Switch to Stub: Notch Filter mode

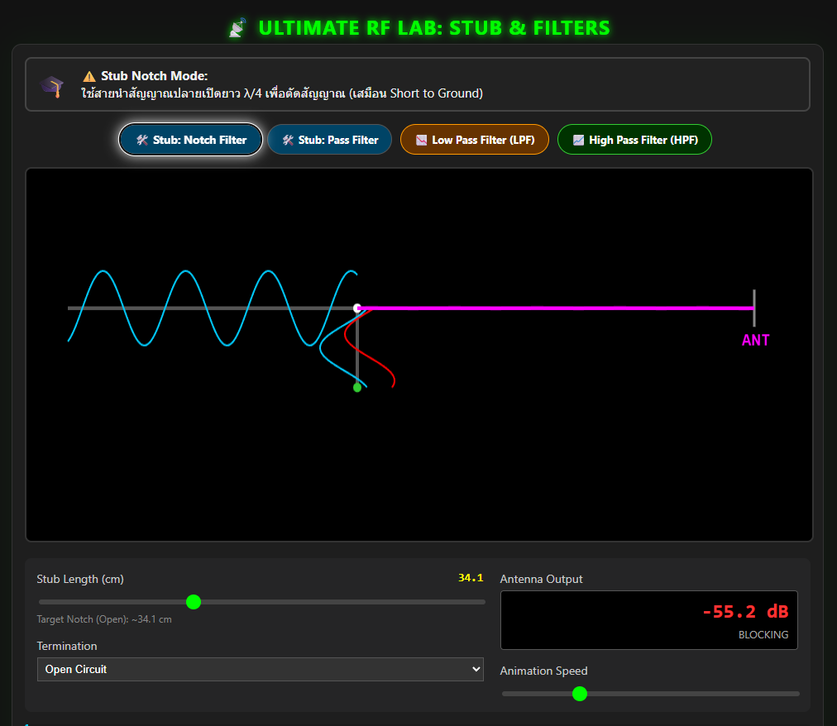pos(191,140)
